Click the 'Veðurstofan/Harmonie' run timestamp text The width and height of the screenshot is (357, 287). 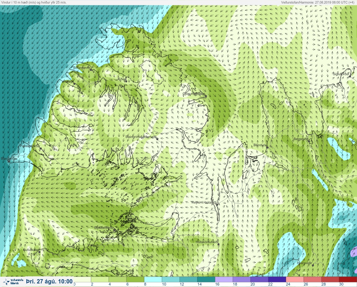(x=318, y=2)
